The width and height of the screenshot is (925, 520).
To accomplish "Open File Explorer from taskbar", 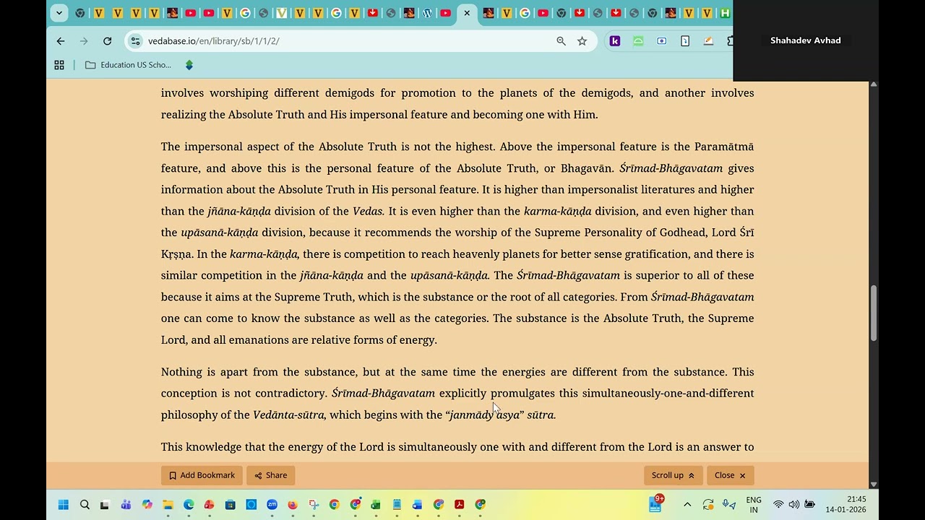I will 168,505.
